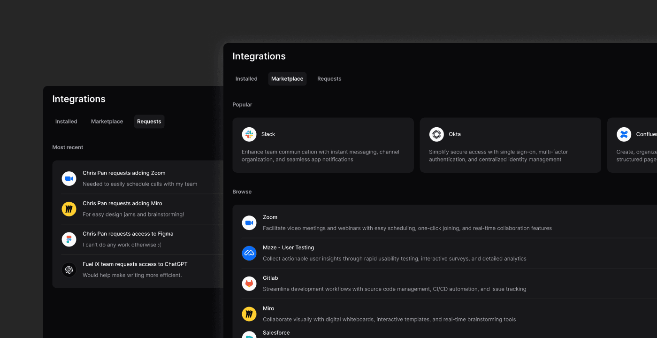Select the Salesforce row title
The width and height of the screenshot is (657, 338).
276,332
